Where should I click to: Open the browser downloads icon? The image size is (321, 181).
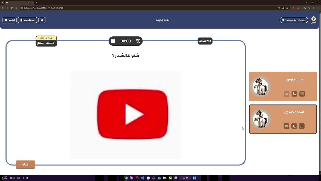305,8
